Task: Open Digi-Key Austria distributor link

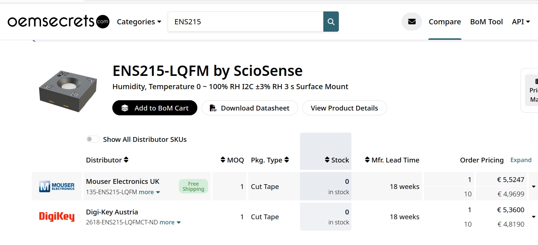Action: click(x=112, y=212)
